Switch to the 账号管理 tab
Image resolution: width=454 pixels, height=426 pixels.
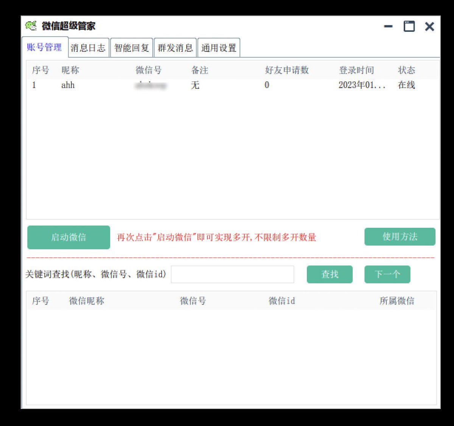pos(45,47)
